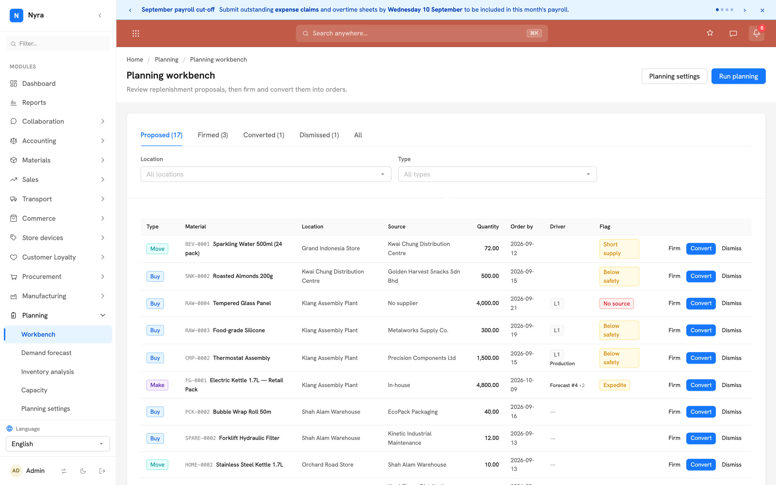Open the Reports module
Viewport: 776px width, 485px height.
tap(58, 102)
